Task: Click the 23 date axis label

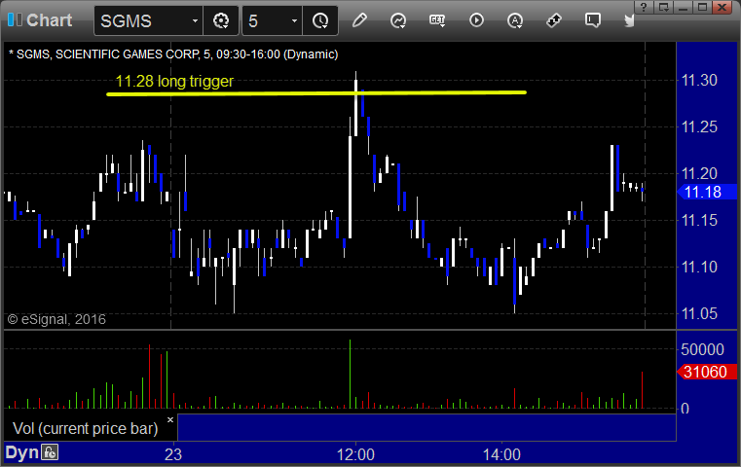Action: tap(173, 454)
